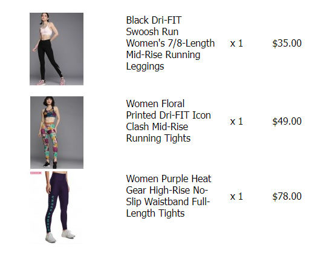Select the x 1 quantity for purple tights
The width and height of the screenshot is (326, 259).
tap(236, 197)
